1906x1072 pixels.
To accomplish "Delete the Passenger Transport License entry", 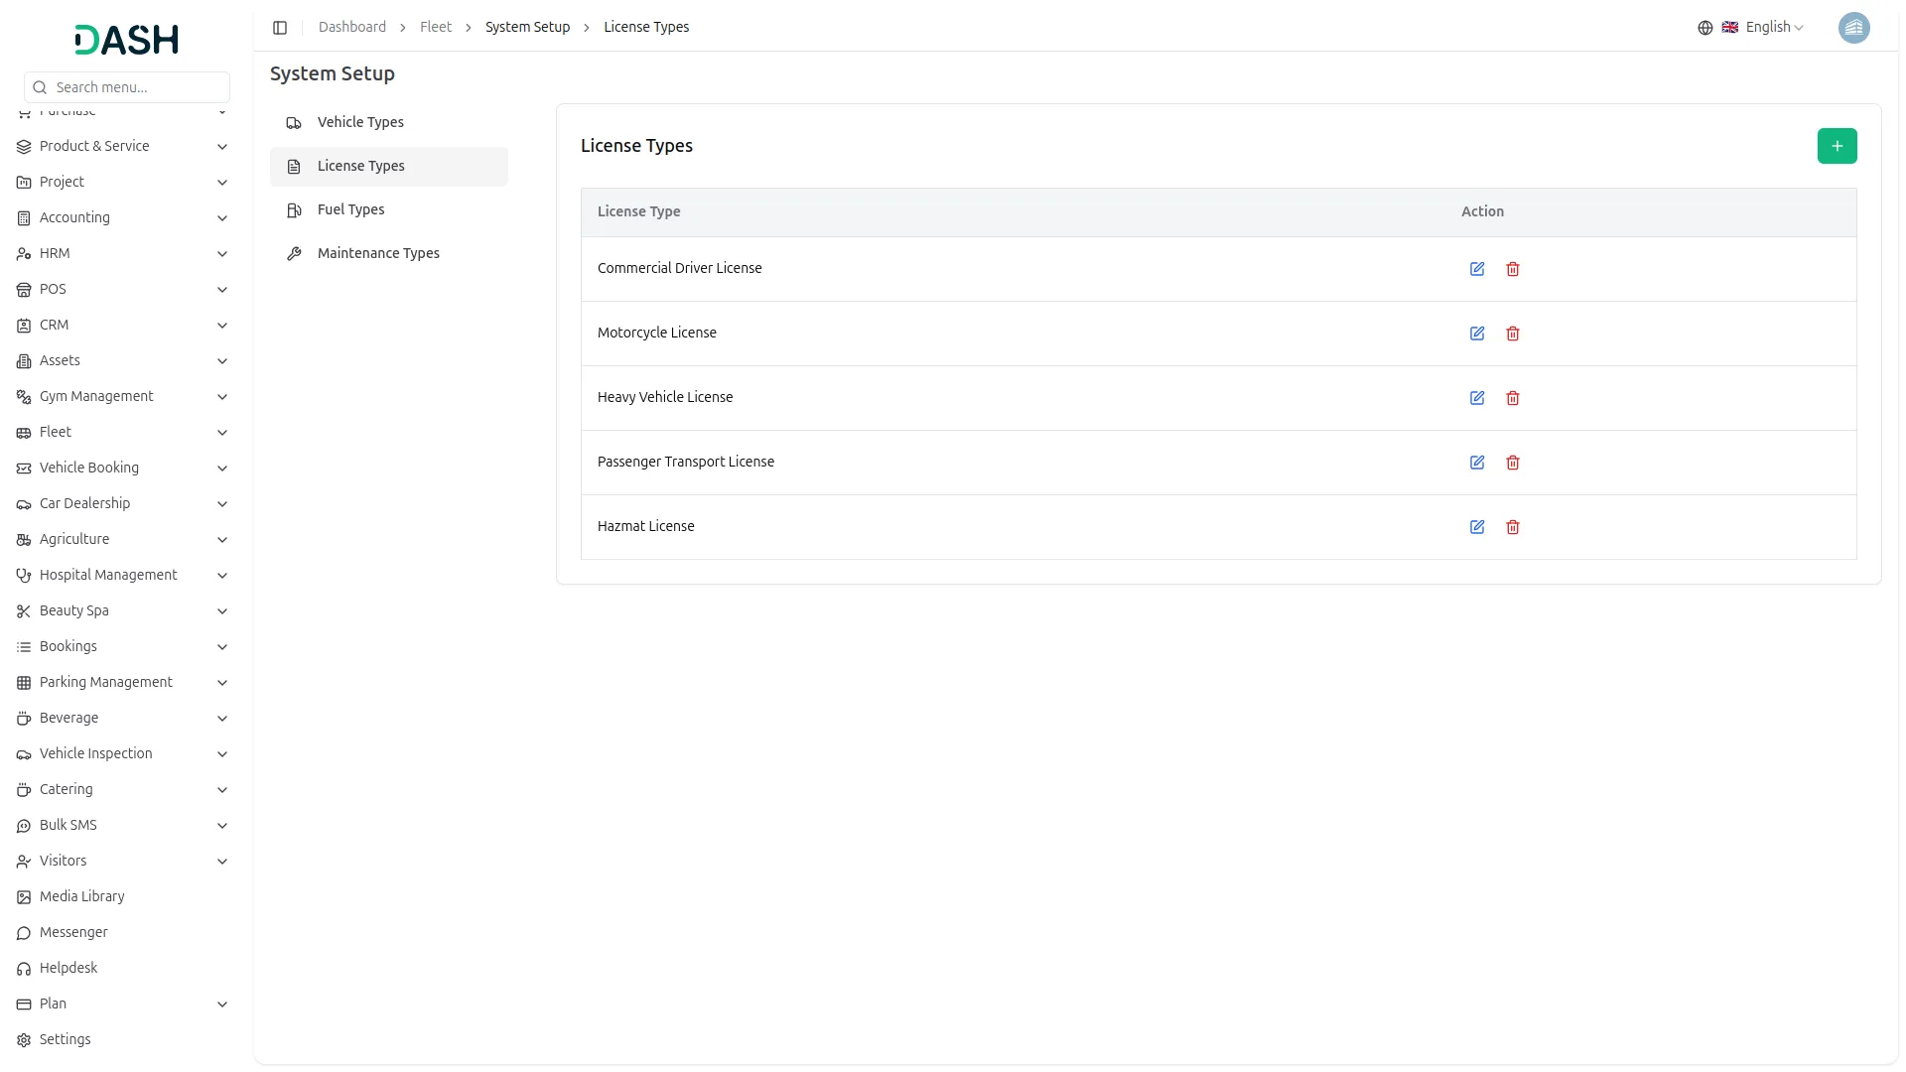I will click(1513, 463).
